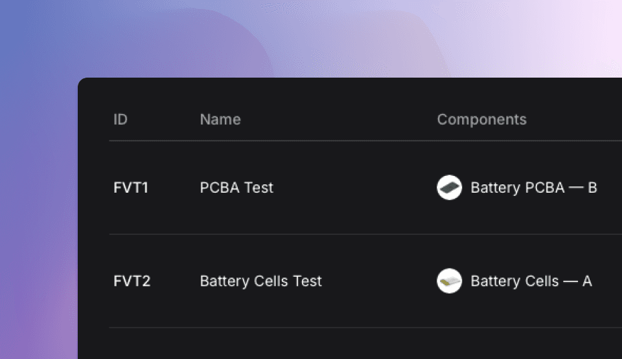Select the FVT2 identifier cell
Image resolution: width=622 pixels, height=359 pixels.
coord(132,281)
